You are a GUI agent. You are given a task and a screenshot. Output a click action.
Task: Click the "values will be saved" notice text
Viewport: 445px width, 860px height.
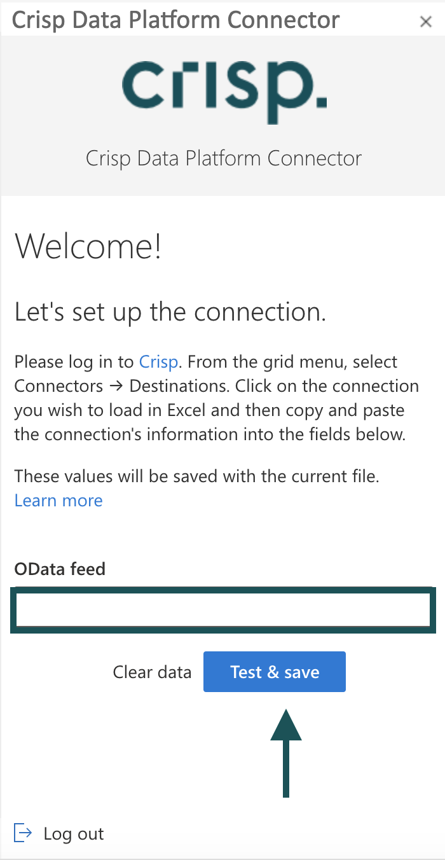196,476
